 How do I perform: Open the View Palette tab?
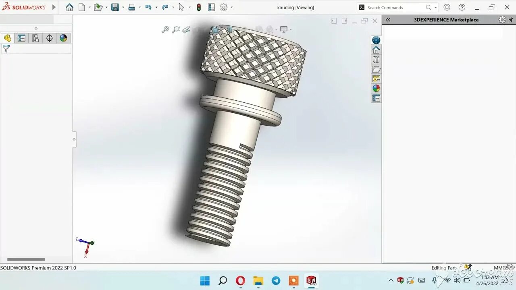coord(376,79)
